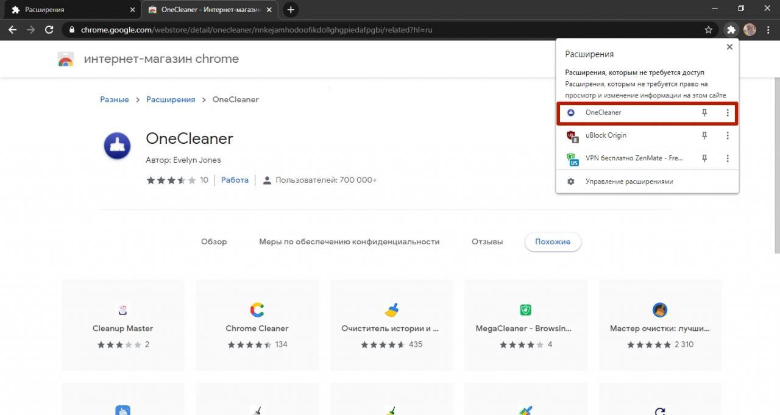780x415 pixels.
Task: Pin ZenMate VPN to the toolbar
Action: point(704,158)
